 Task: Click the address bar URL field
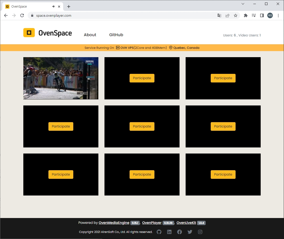tap(122, 15)
